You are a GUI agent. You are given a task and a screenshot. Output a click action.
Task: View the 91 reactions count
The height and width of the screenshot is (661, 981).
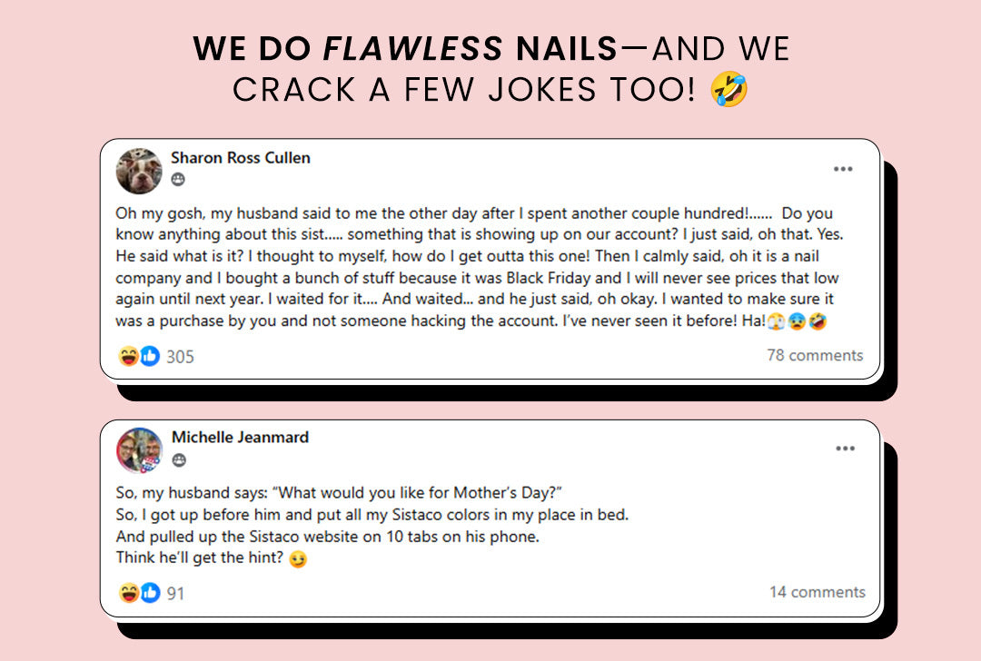click(175, 594)
